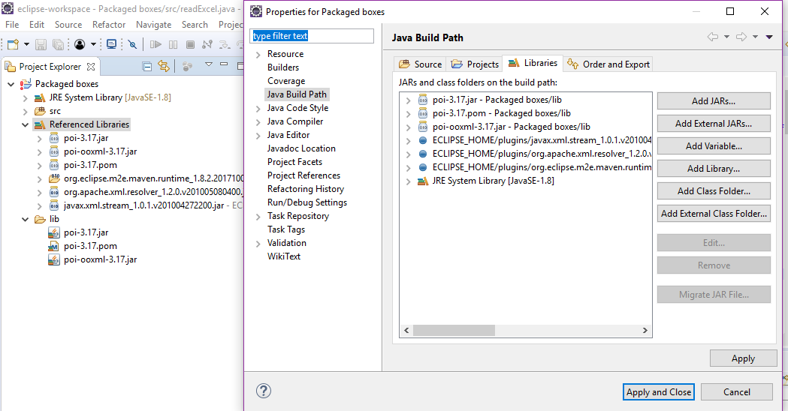Select poi-3.17.pom in the lib folder
This screenshot has height=411, width=788.
pyautogui.click(x=90, y=246)
